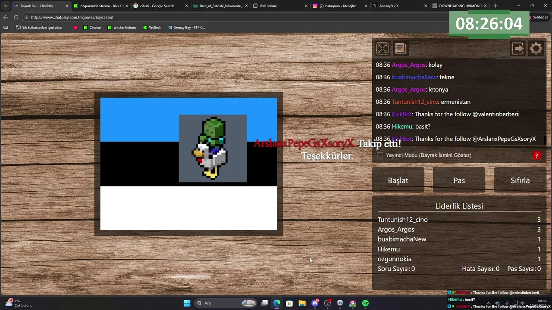The height and width of the screenshot is (310, 552).
Task: Enable the Yayıncı Modu checkbox
Action: pos(380,155)
